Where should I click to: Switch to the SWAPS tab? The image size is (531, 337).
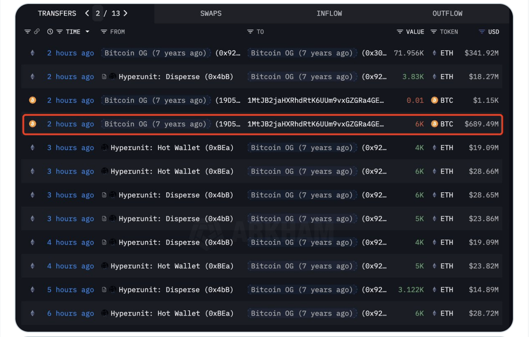[x=211, y=13]
